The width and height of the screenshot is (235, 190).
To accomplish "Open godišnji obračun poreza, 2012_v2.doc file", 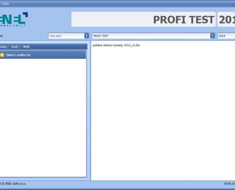I will (116, 45).
